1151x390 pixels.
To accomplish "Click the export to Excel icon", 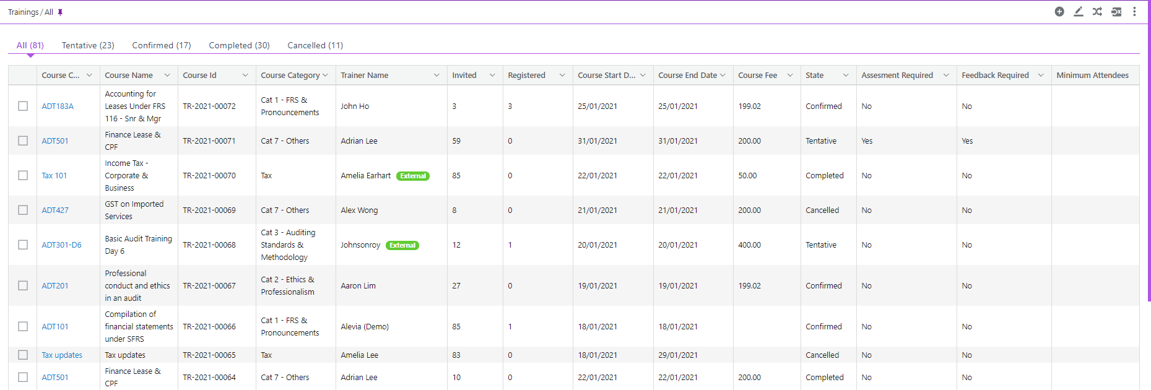I will [x=1116, y=12].
